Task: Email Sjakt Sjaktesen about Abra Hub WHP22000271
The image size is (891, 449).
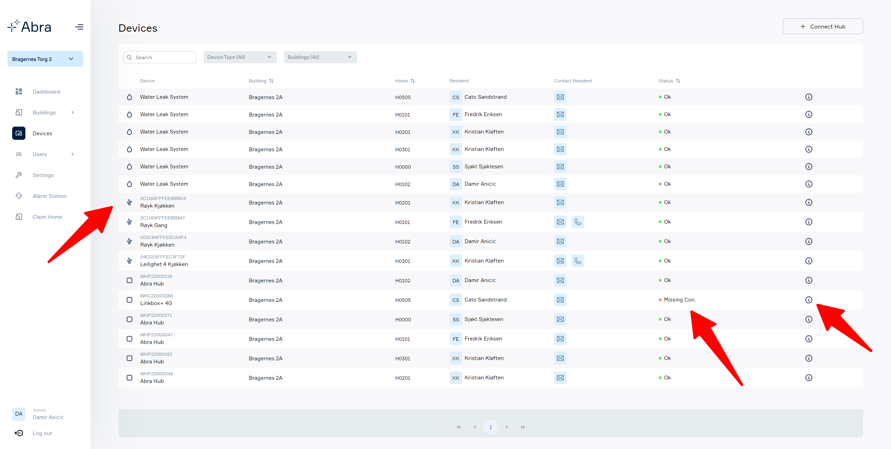Action: click(x=560, y=319)
